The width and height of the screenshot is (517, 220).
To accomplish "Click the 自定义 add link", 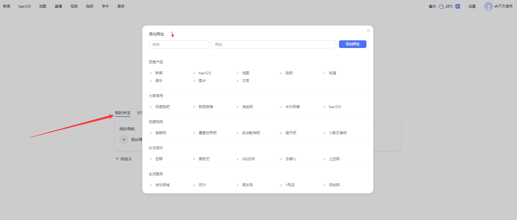I will 124,159.
